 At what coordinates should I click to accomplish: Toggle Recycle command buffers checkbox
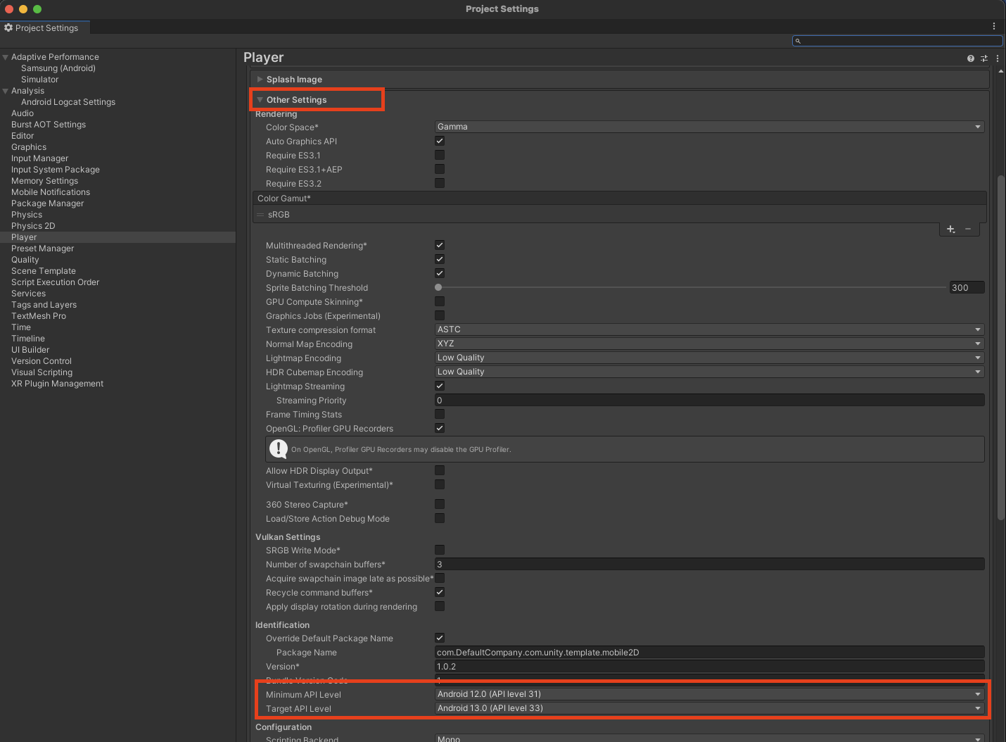pos(440,592)
